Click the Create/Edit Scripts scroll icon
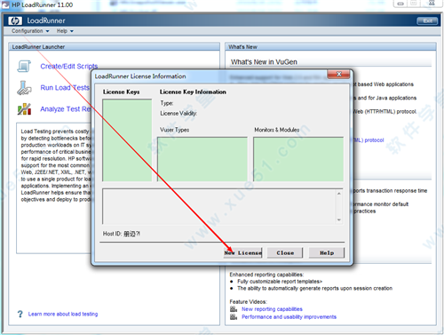The width and height of the screenshot is (444, 335). (x=24, y=66)
